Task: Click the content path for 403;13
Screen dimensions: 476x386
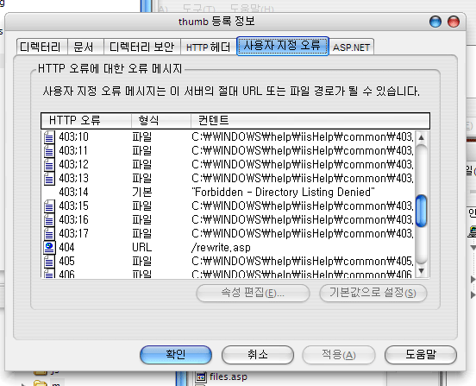Action: click(303, 179)
